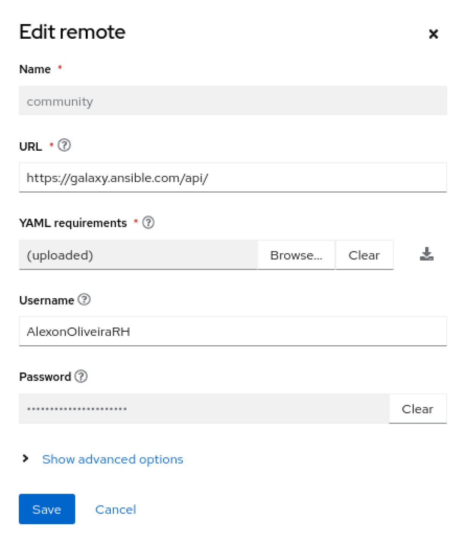The height and width of the screenshot is (542, 467).
Task: Click the masked Password field
Action: point(204,409)
